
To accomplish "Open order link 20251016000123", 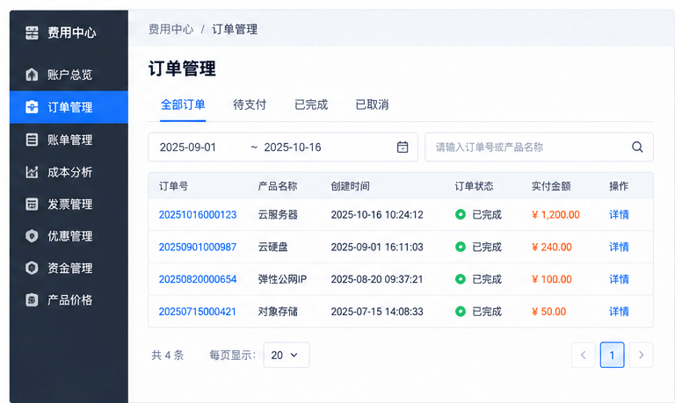I will pos(198,214).
